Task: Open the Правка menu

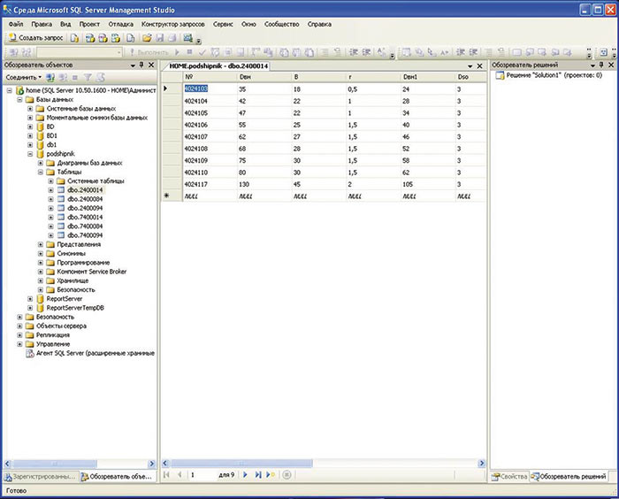Action: point(42,24)
